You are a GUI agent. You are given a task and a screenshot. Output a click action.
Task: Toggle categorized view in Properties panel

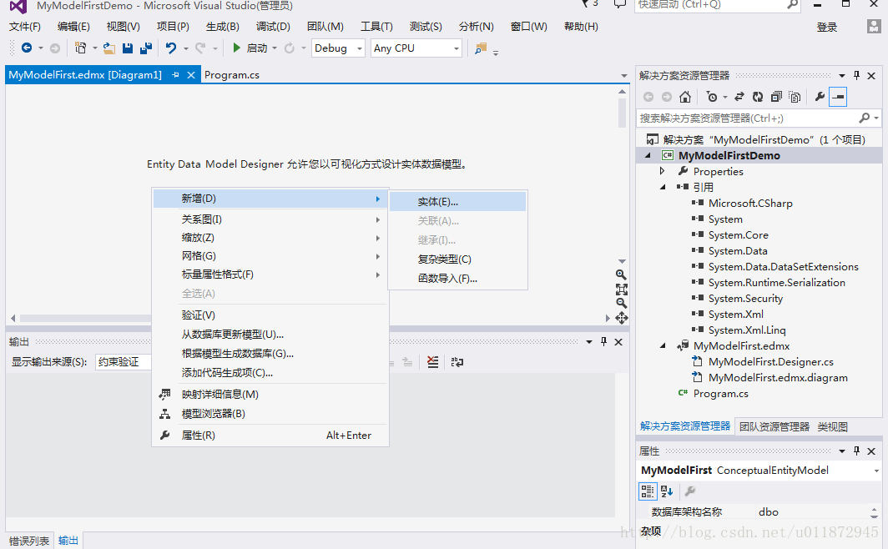pyautogui.click(x=648, y=491)
